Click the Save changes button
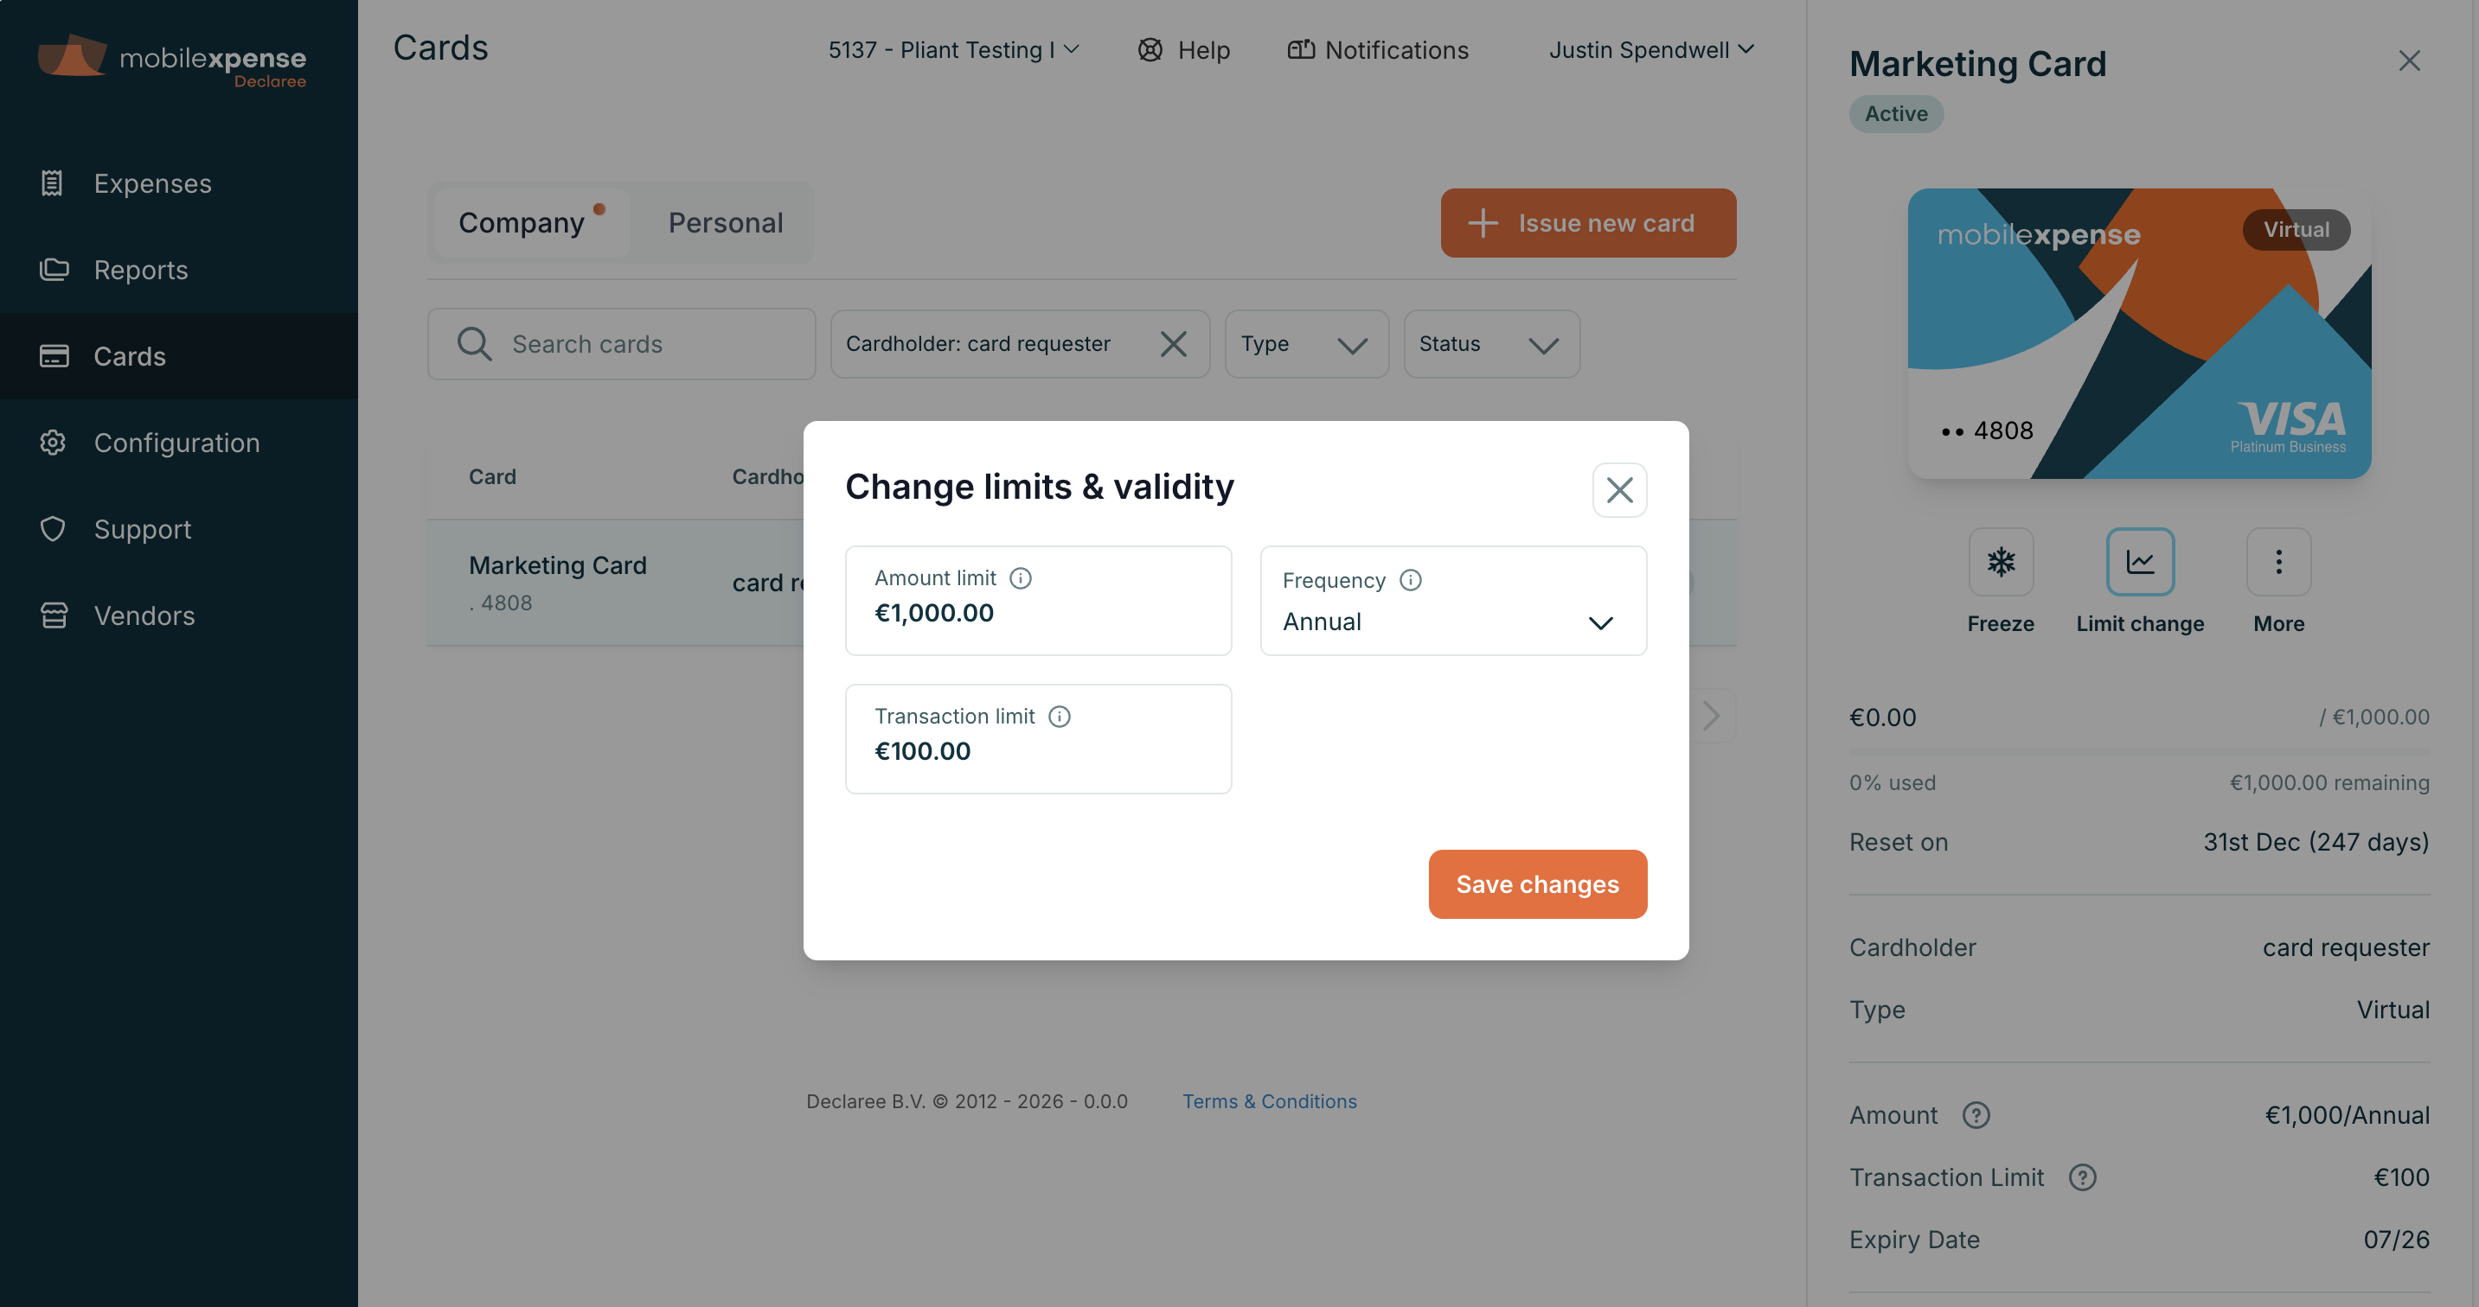Viewport: 2479px width, 1307px height. click(1537, 883)
